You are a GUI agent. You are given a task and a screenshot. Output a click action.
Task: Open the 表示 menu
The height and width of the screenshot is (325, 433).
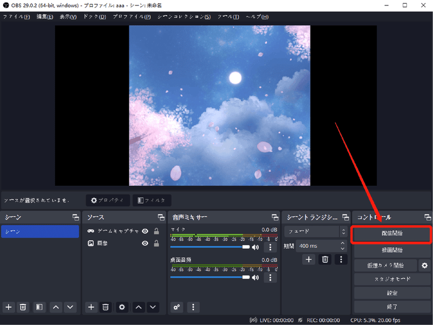[x=68, y=17]
